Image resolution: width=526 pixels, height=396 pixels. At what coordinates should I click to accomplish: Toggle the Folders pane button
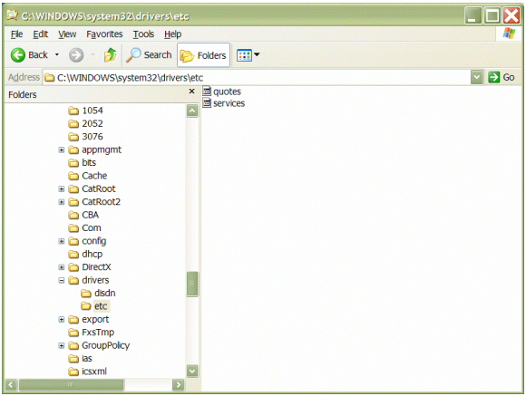pyautogui.click(x=203, y=55)
